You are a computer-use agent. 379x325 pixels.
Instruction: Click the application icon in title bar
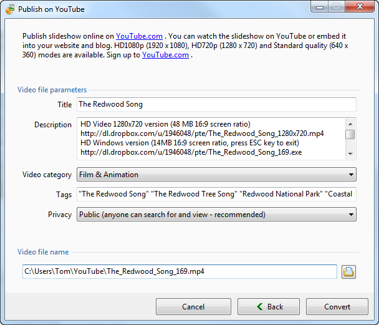pos(10,9)
